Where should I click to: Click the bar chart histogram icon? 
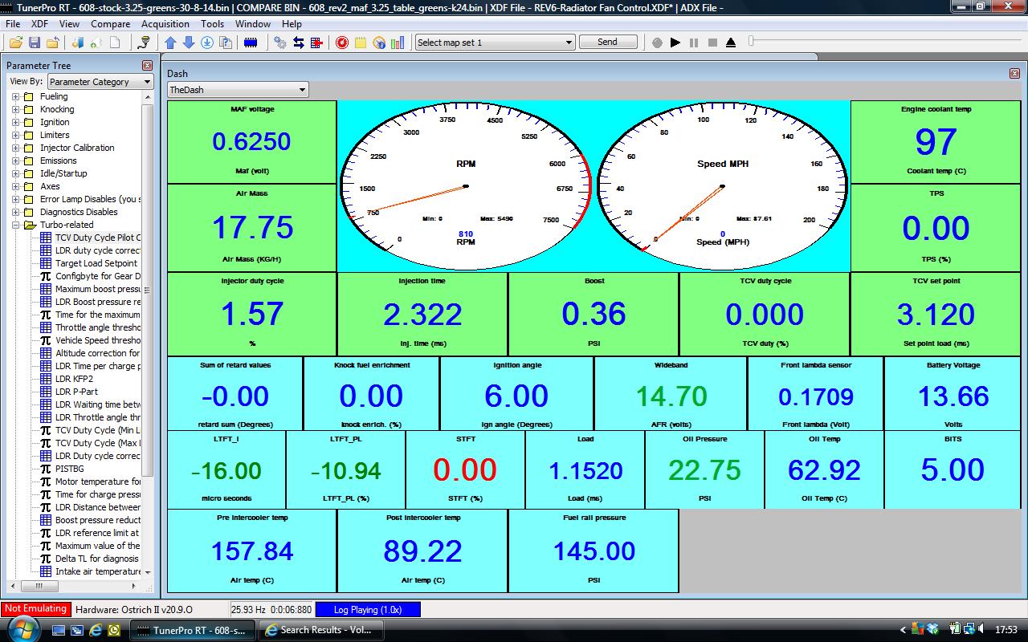point(398,43)
